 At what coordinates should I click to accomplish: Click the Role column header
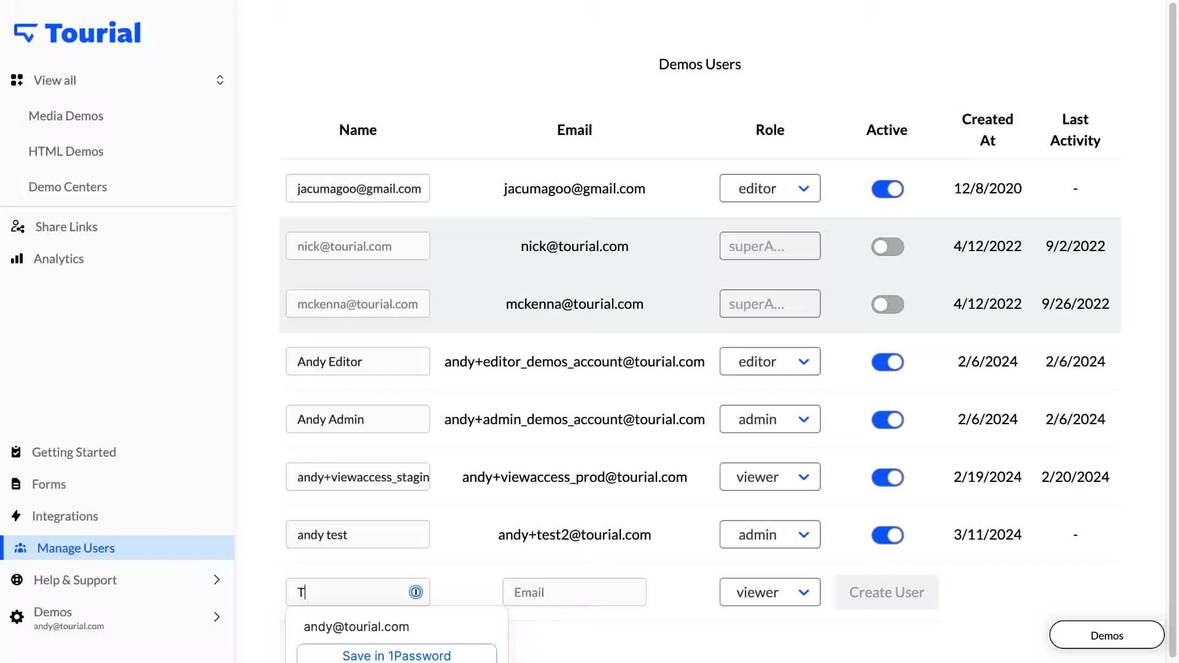(770, 130)
